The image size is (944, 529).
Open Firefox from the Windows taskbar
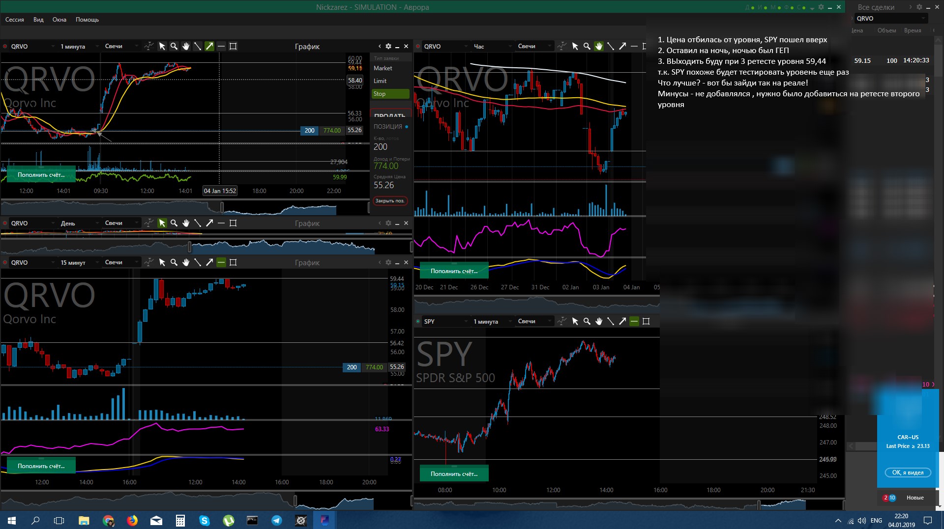(132, 520)
